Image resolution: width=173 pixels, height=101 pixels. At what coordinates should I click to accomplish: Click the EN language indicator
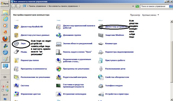tap(5, 77)
